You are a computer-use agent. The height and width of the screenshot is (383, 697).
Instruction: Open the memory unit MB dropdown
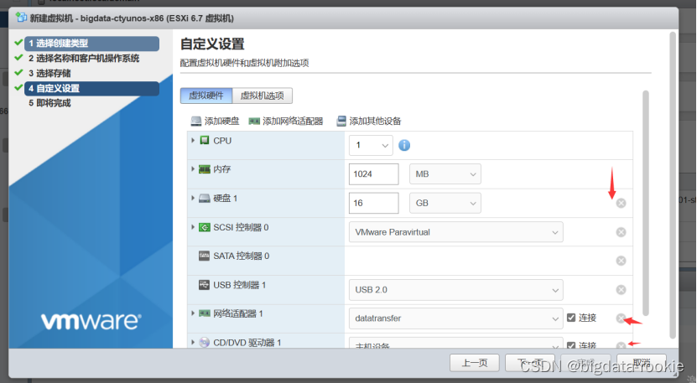coord(445,174)
